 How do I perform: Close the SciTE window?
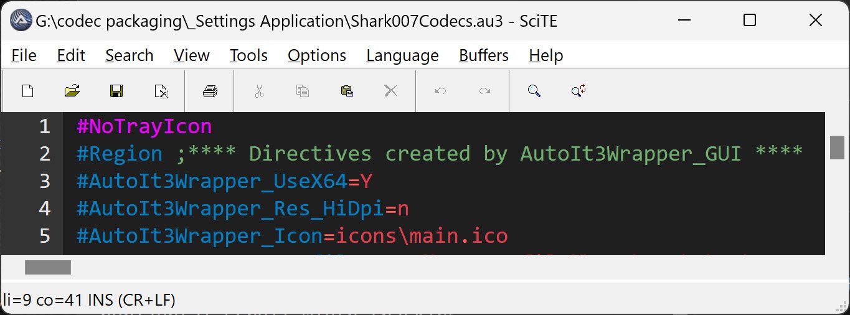[x=816, y=21]
